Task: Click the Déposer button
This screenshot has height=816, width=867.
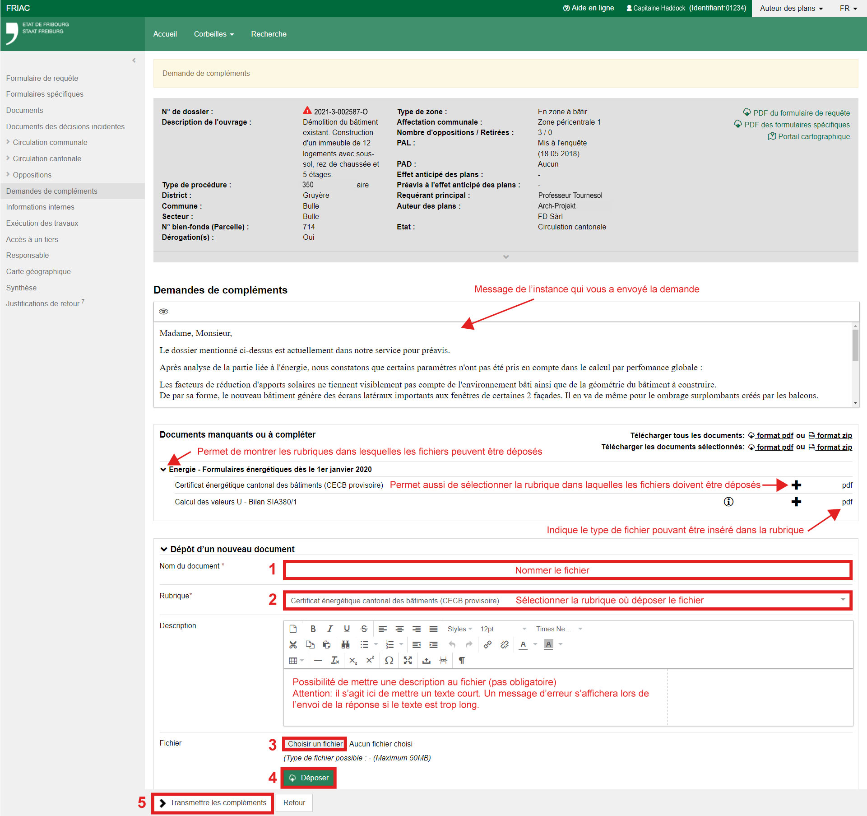Action: 309,778
